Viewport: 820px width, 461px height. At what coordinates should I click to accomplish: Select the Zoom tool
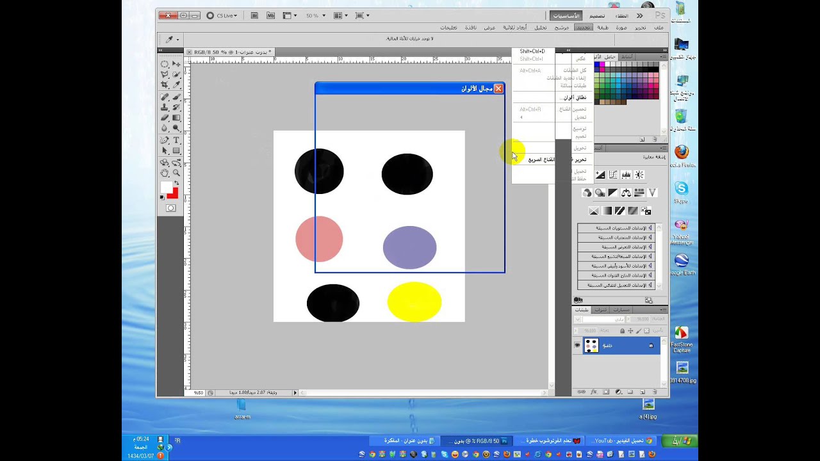point(177,172)
